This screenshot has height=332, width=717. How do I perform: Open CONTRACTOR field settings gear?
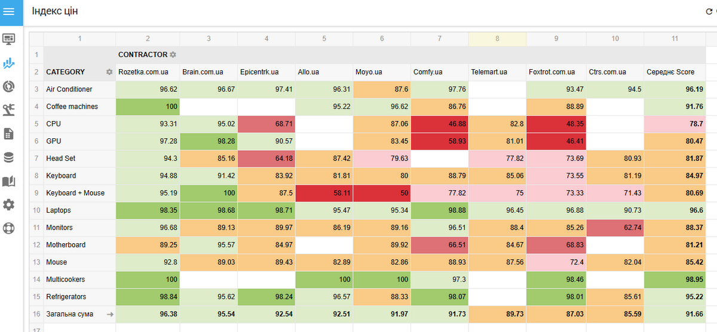coord(173,55)
